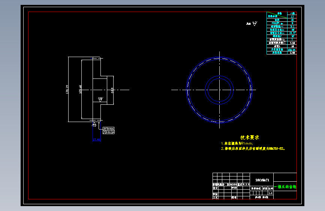Screen dimensions: 325x211
Task: Click the 21.17 value in parameter table
Action: click(x=292, y=33)
